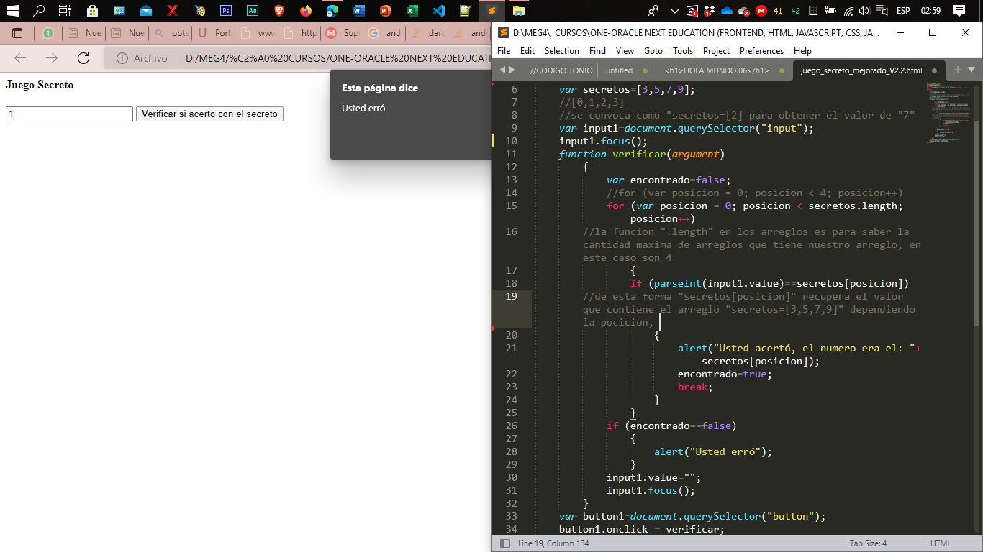Show hidden system tray icons
This screenshot has height=552, width=983.
pyautogui.click(x=674, y=11)
